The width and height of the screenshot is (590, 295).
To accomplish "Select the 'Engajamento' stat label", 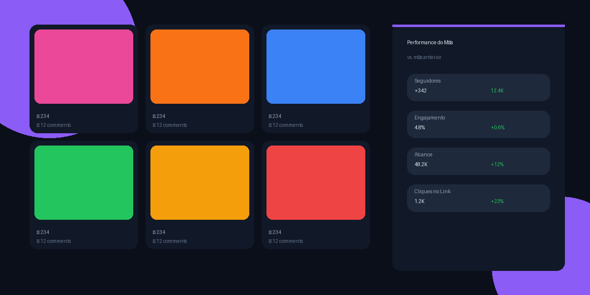I will [x=430, y=118].
